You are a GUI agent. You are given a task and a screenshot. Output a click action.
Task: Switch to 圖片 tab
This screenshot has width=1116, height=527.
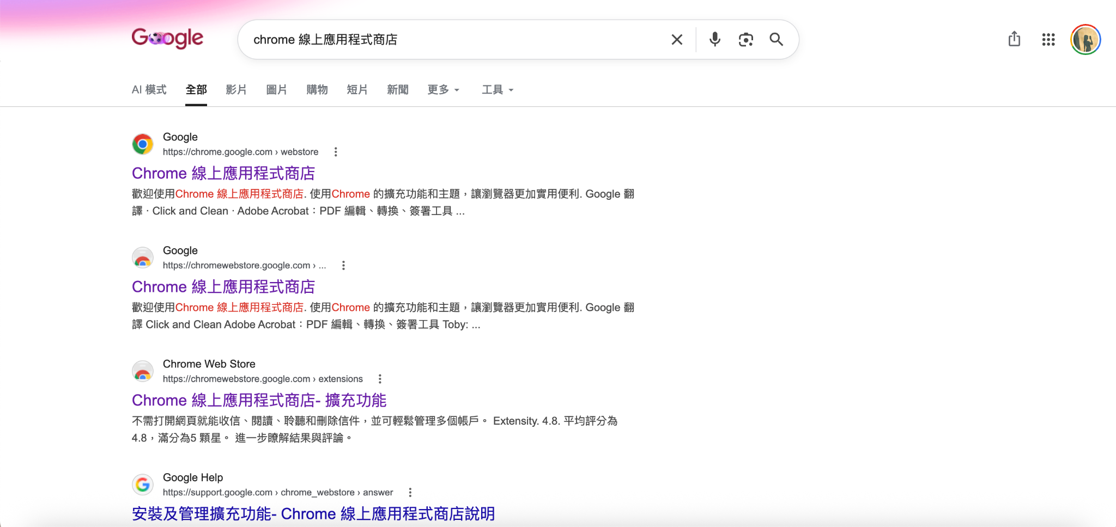point(277,90)
